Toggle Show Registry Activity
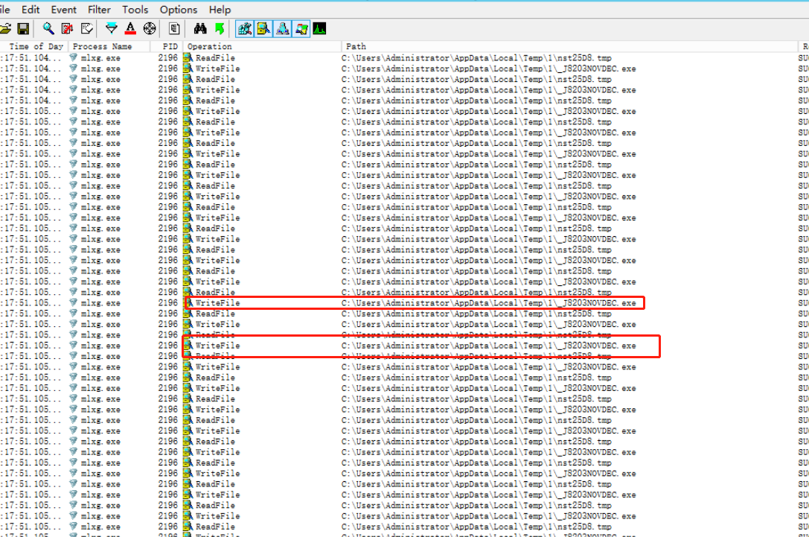 [x=244, y=29]
